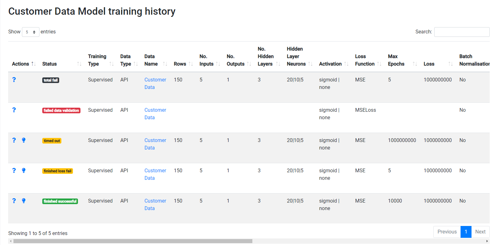Sort table by Activation column arrows

click(x=346, y=64)
